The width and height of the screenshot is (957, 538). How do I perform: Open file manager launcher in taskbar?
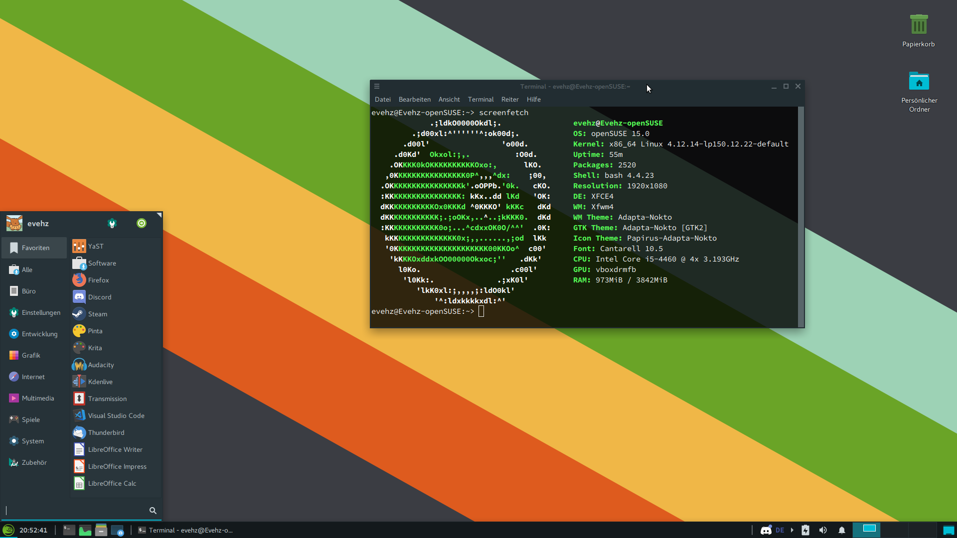[101, 530]
